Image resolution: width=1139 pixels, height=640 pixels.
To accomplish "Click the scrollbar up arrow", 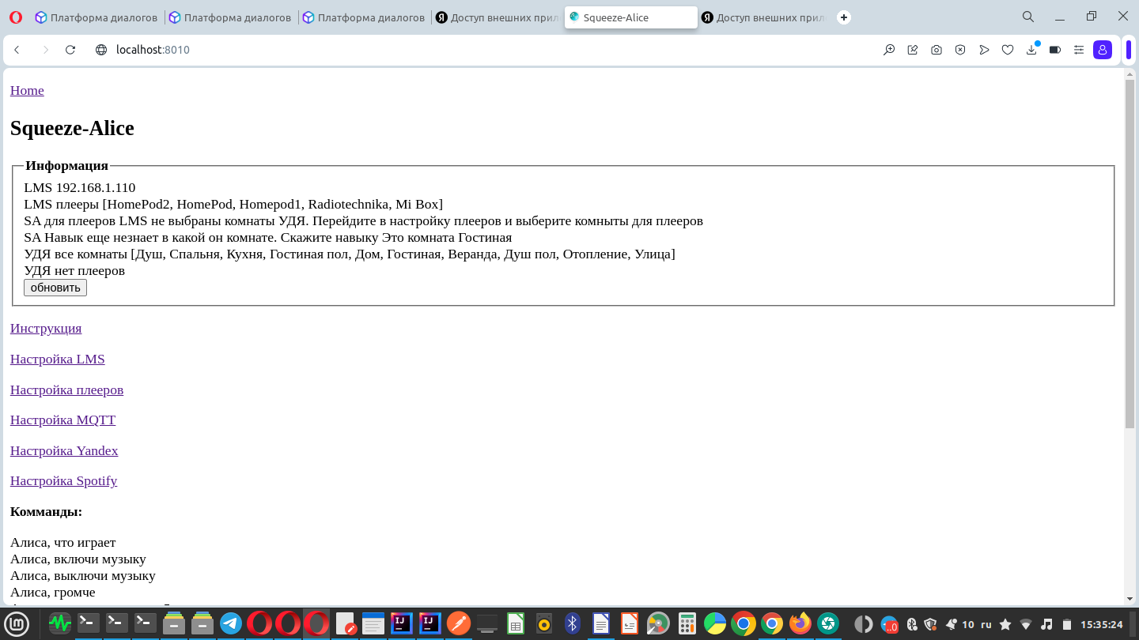I will [1130, 73].
